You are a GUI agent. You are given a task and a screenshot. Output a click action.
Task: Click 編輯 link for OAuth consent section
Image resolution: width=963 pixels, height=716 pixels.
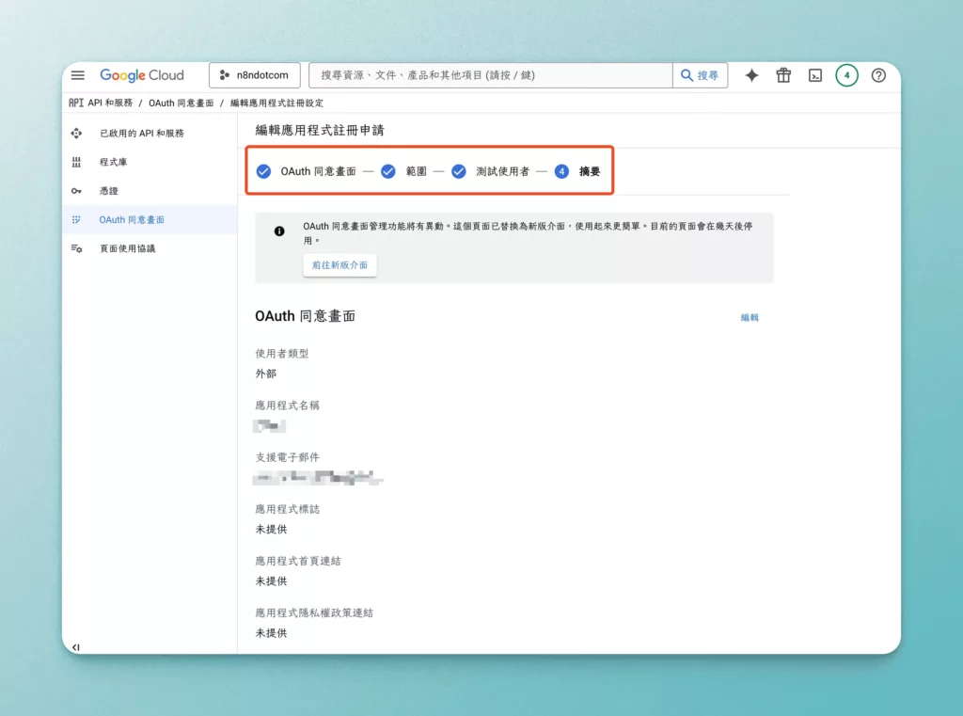click(x=750, y=317)
